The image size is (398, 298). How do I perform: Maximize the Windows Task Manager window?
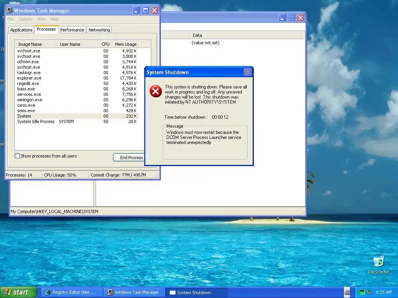coord(145,10)
